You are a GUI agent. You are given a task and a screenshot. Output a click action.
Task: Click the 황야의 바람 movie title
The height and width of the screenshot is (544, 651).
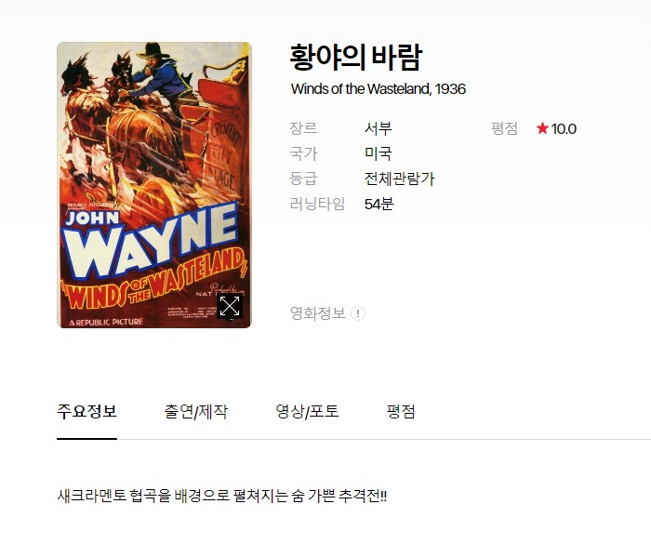(x=356, y=58)
